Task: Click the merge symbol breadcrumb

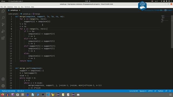Action: (36, 14)
